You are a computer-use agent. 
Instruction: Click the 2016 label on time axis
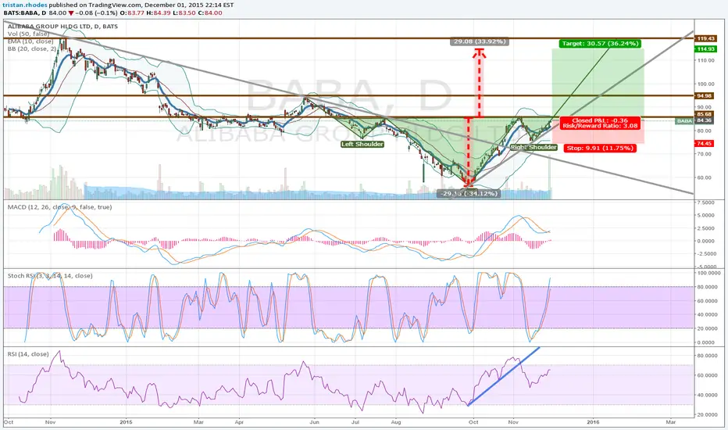pos(593,422)
